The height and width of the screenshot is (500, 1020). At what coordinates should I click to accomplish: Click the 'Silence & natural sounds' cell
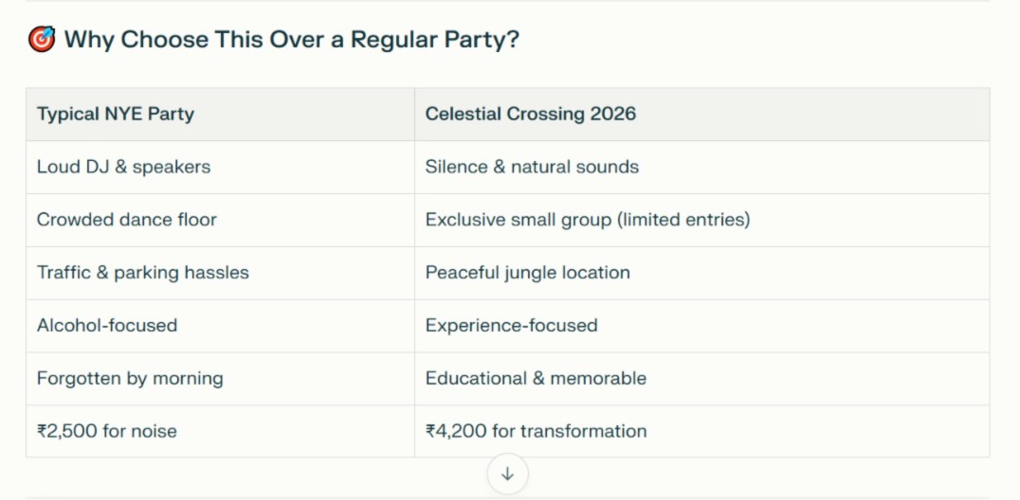[532, 168]
